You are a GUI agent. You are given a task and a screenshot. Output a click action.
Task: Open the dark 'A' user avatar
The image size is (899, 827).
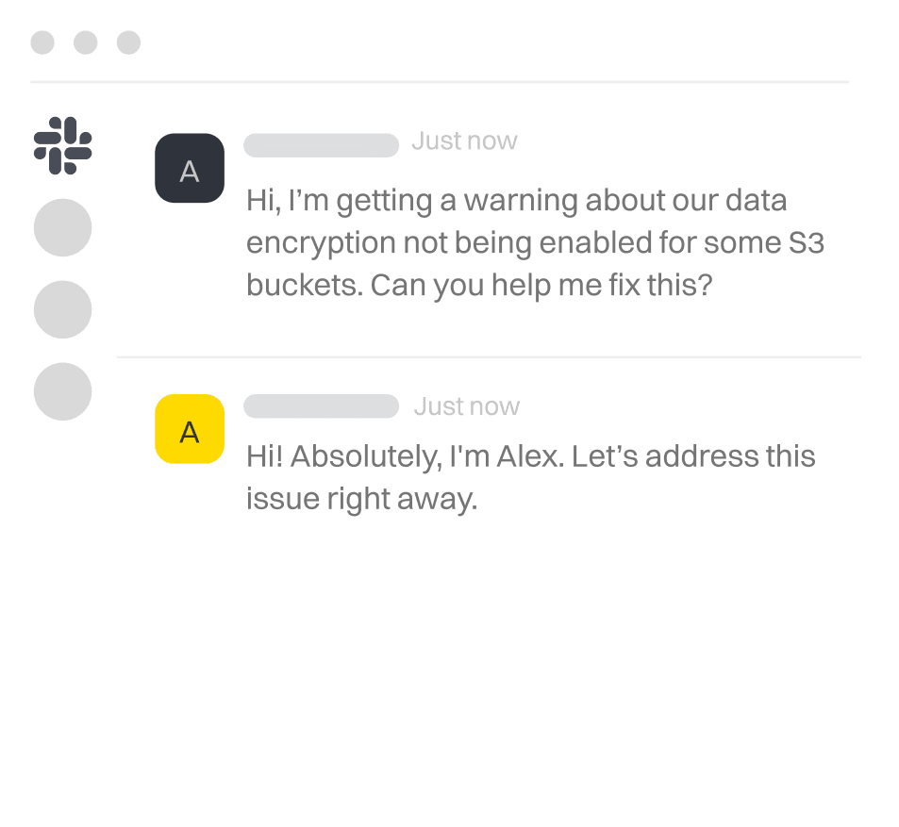[190, 169]
